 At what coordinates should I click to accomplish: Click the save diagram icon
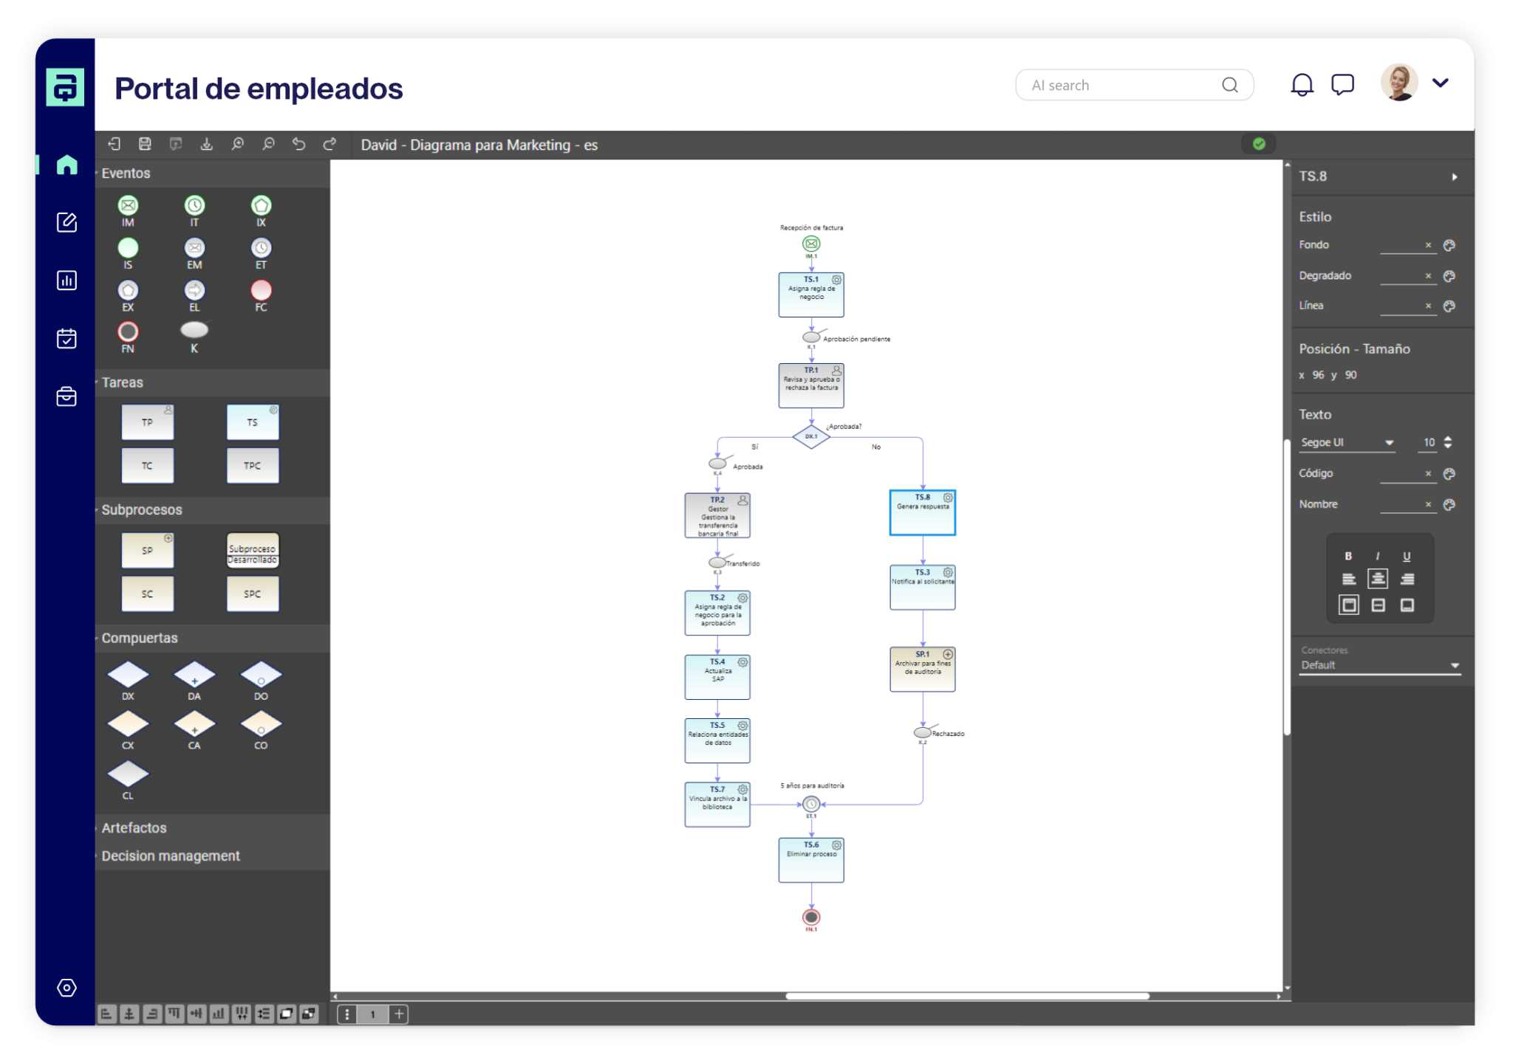(x=145, y=144)
